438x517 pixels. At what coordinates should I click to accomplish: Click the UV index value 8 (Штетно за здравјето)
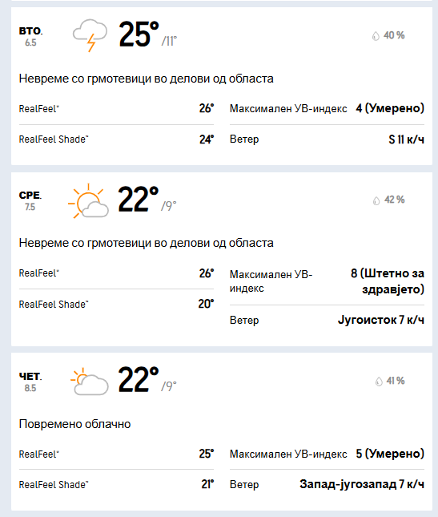tap(388, 281)
